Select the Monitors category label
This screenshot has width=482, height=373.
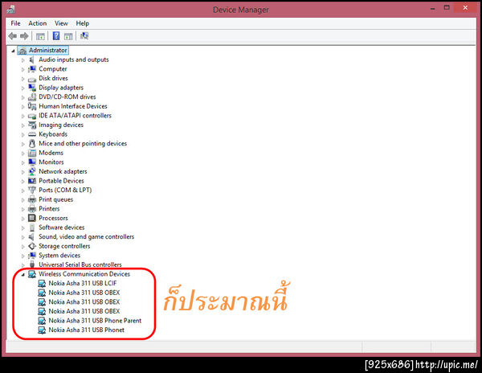click(x=51, y=162)
